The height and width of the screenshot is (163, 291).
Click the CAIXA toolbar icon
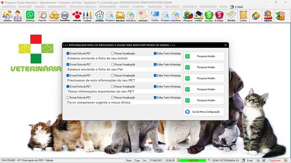click(198, 16)
